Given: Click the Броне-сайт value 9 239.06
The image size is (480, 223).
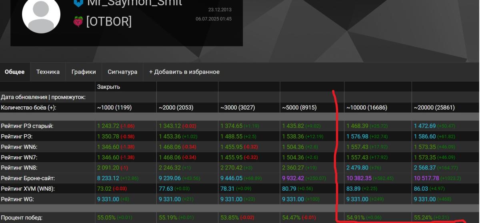Looking at the screenshot, I should click(x=170, y=178).
